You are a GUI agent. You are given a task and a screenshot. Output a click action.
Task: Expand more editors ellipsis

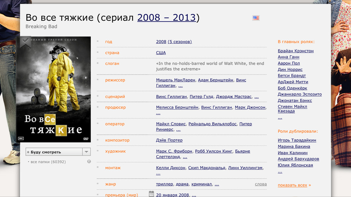[158, 173]
